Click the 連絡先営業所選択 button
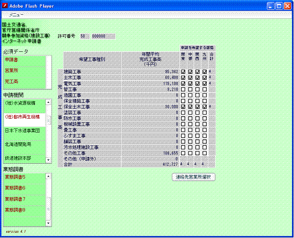This screenshot has width=294, height=238. click(194, 177)
